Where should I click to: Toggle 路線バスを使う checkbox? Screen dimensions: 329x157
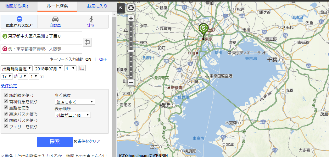(x=6, y=120)
